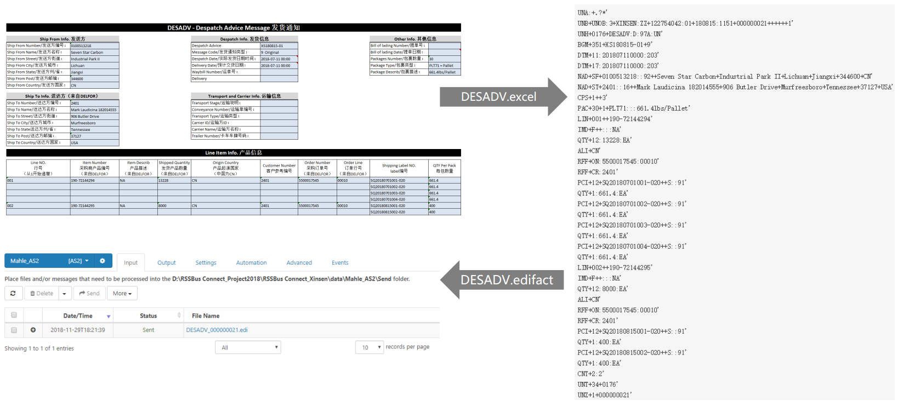Toggle the select-all checkbox in table header
903x406 pixels.
pos(14,315)
